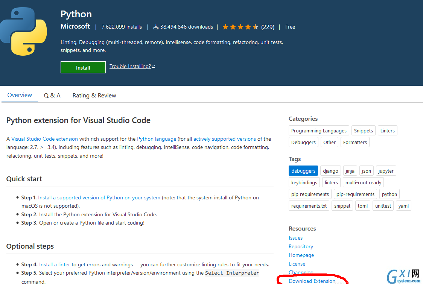Viewport: 423px width, 284px height.
Task: Open the Repository resource link
Action: [301, 246]
